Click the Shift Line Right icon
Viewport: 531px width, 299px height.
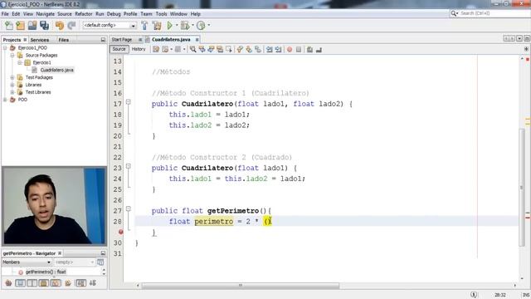tap(279, 50)
